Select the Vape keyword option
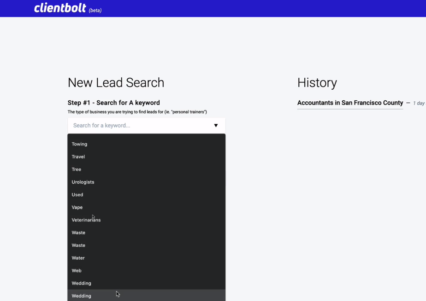 [147, 208]
